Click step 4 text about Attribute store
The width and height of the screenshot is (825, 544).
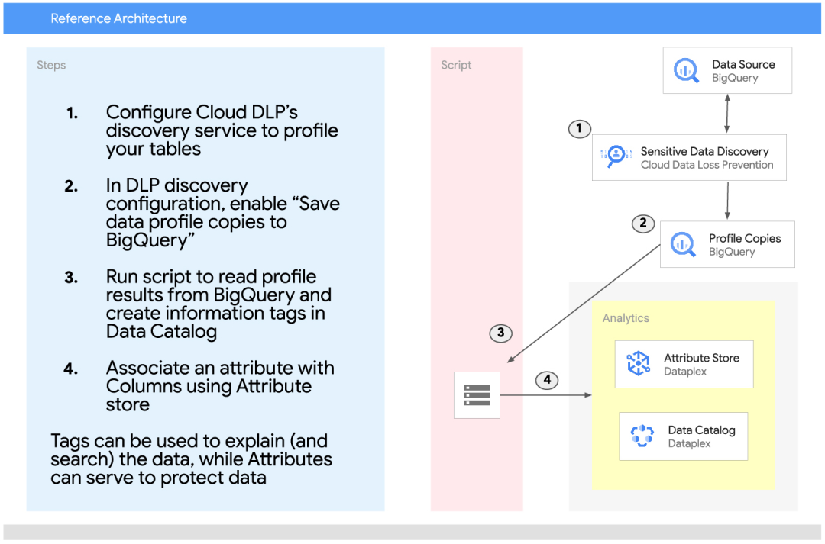[219, 386]
